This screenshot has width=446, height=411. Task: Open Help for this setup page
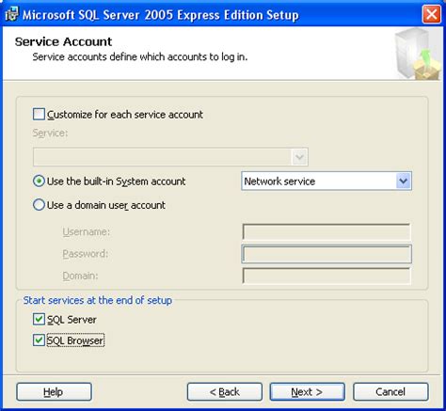coord(54,391)
